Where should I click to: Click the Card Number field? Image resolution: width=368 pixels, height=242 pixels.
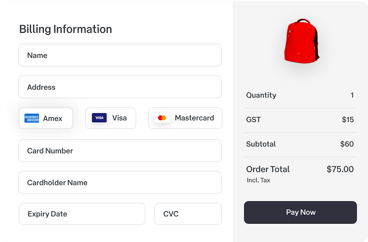tap(120, 151)
